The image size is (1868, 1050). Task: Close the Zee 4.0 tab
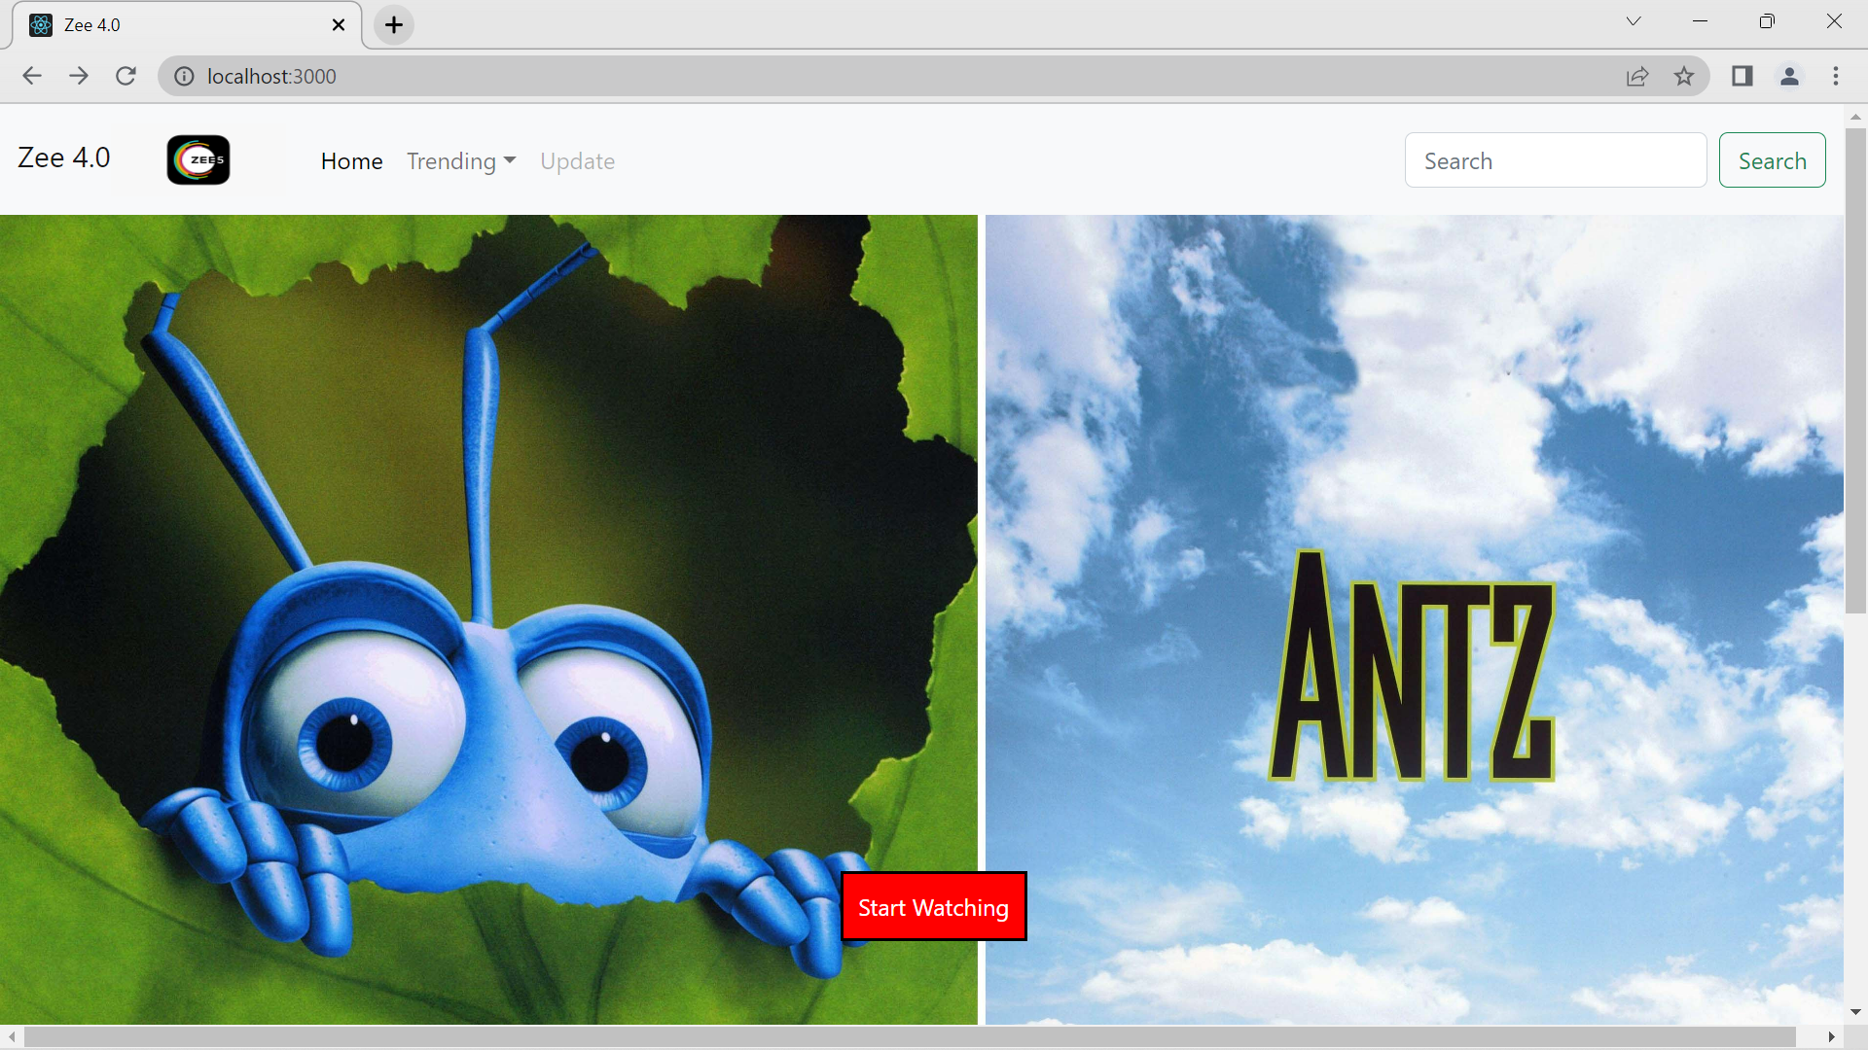click(339, 25)
